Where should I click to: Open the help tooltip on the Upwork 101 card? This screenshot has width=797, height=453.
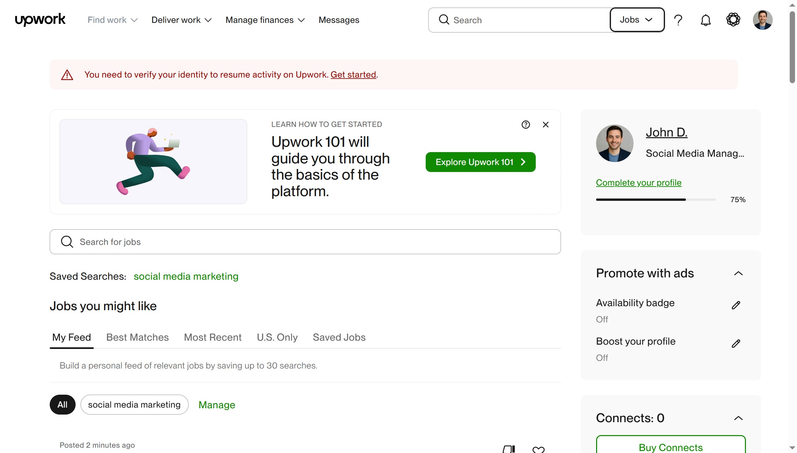point(525,125)
